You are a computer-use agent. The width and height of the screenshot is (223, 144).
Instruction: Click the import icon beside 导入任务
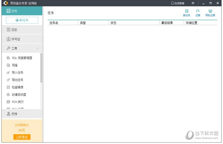8,73
